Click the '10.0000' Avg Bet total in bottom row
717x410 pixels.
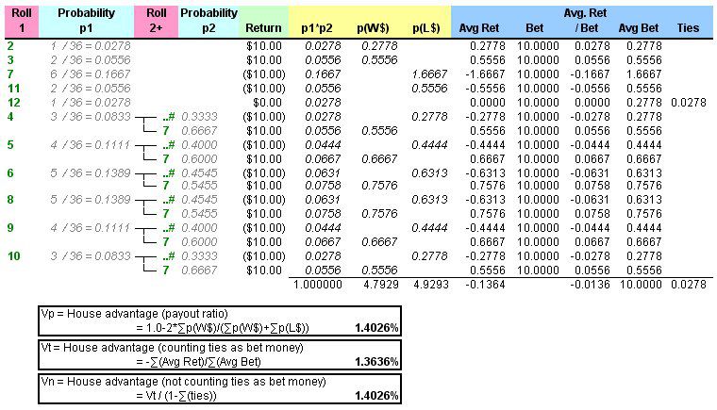coord(641,285)
